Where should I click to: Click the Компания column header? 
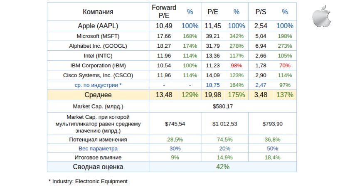point(98,12)
